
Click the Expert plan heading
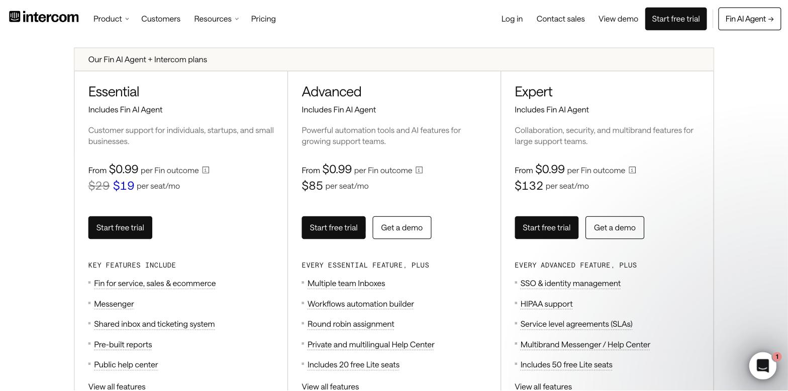(x=533, y=92)
